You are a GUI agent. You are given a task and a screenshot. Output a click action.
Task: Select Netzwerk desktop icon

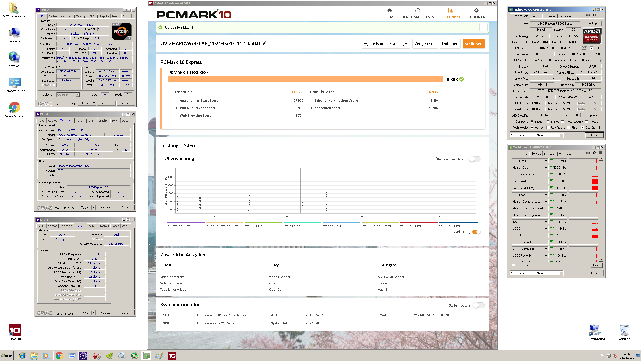(x=14, y=60)
